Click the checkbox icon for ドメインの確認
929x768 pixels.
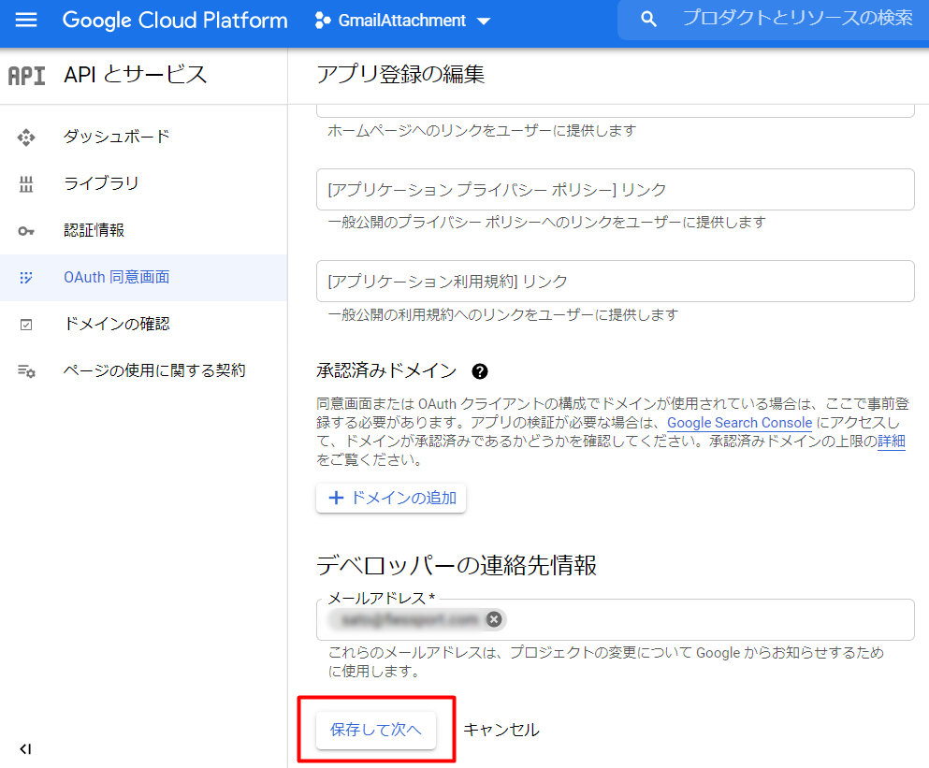(26, 325)
